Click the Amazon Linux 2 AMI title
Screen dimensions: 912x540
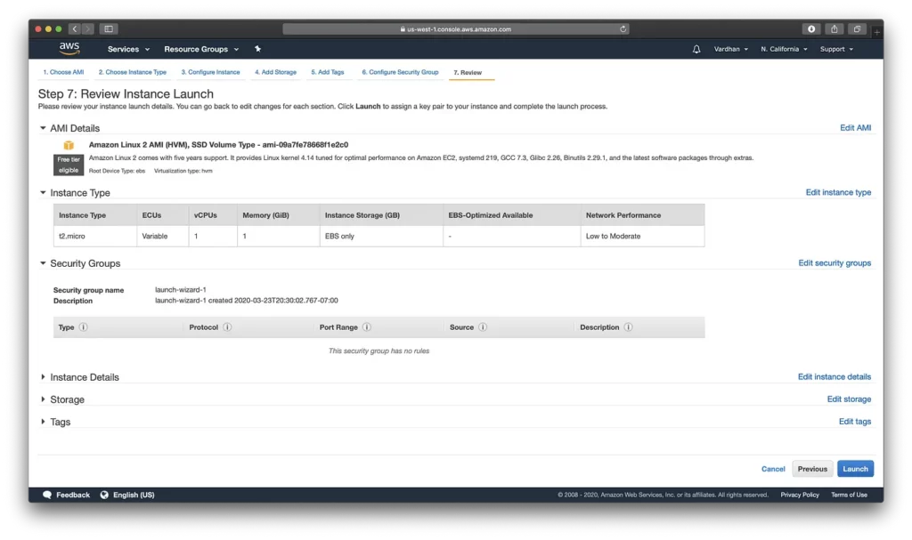pyautogui.click(x=218, y=145)
